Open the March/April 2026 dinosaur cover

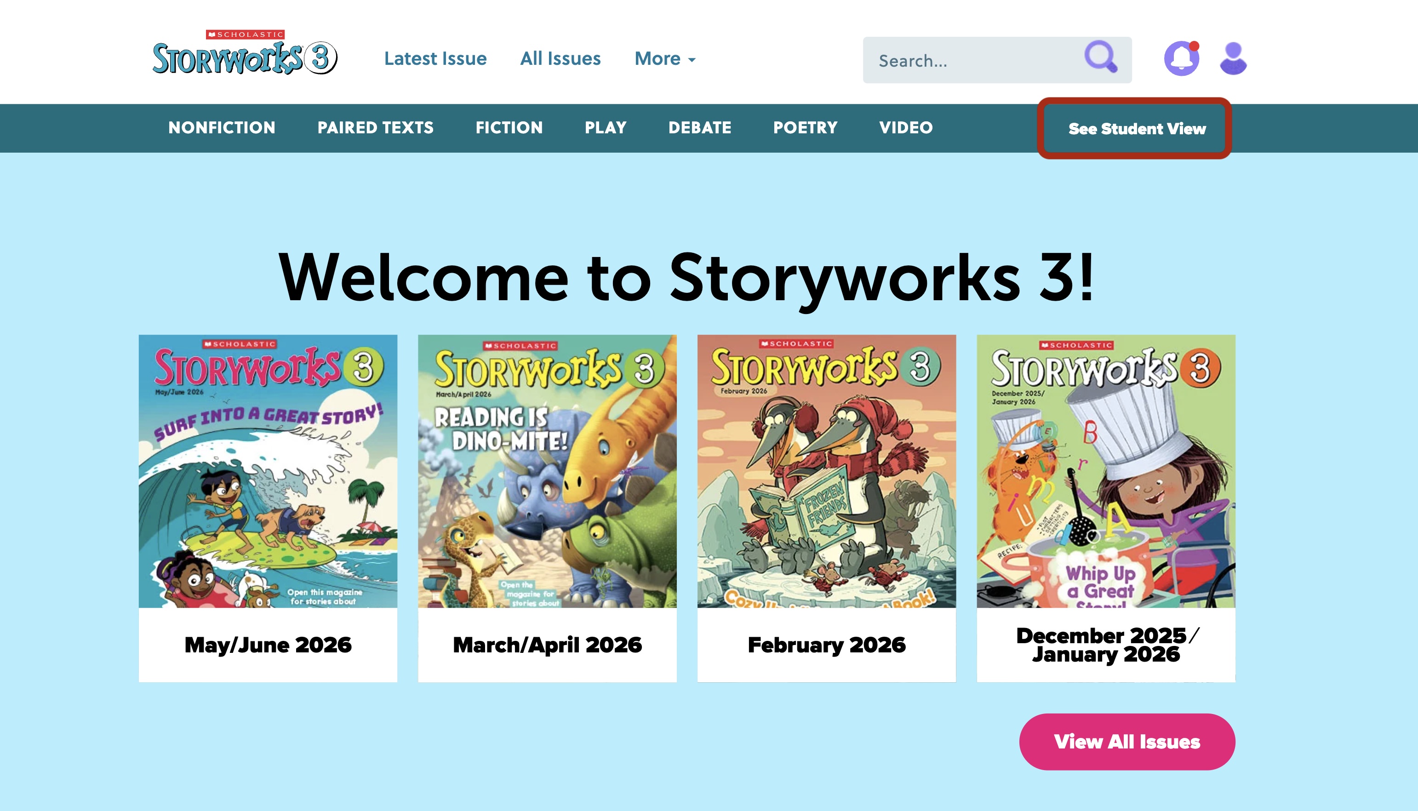[x=548, y=471]
